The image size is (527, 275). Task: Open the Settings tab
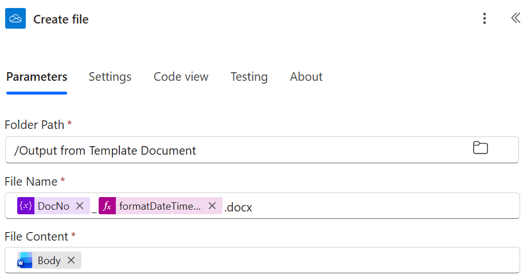[110, 77]
